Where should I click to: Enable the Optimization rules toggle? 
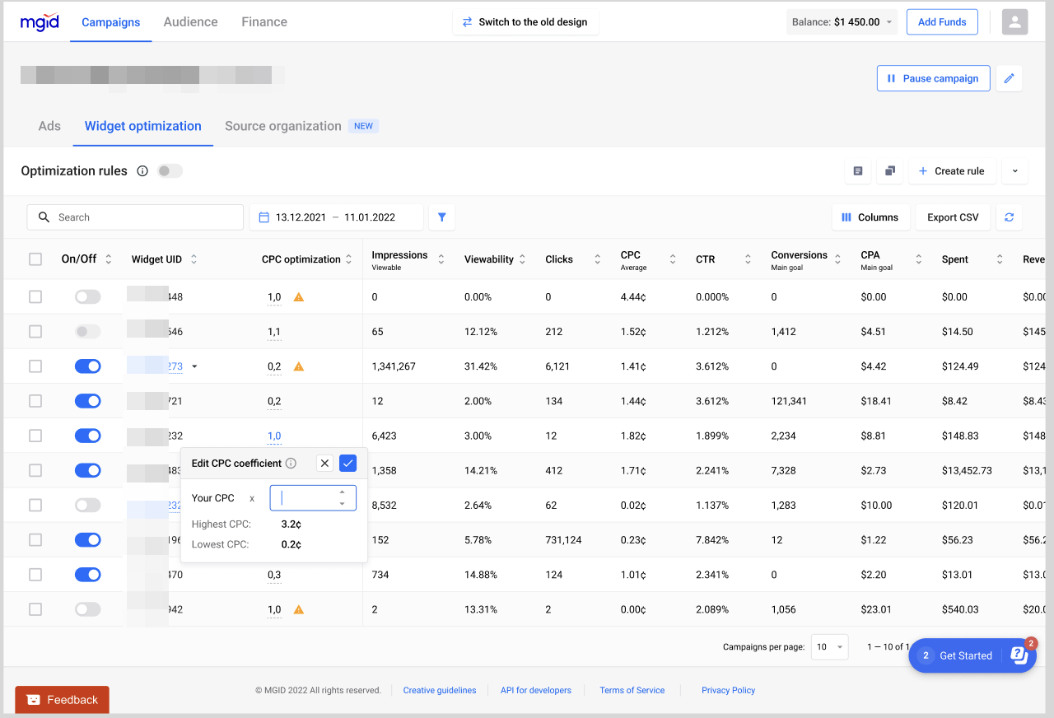pyautogui.click(x=170, y=170)
